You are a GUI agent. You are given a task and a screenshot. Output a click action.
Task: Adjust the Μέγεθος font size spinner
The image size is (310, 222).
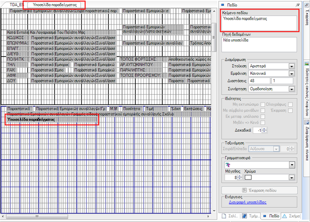coord(239,178)
